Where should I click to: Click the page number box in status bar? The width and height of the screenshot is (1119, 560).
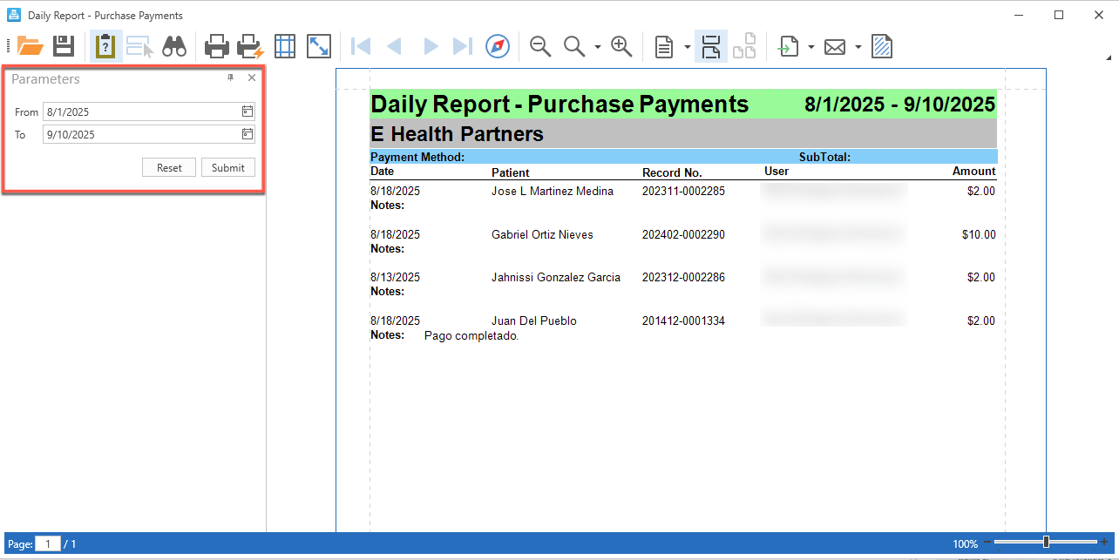coord(48,544)
